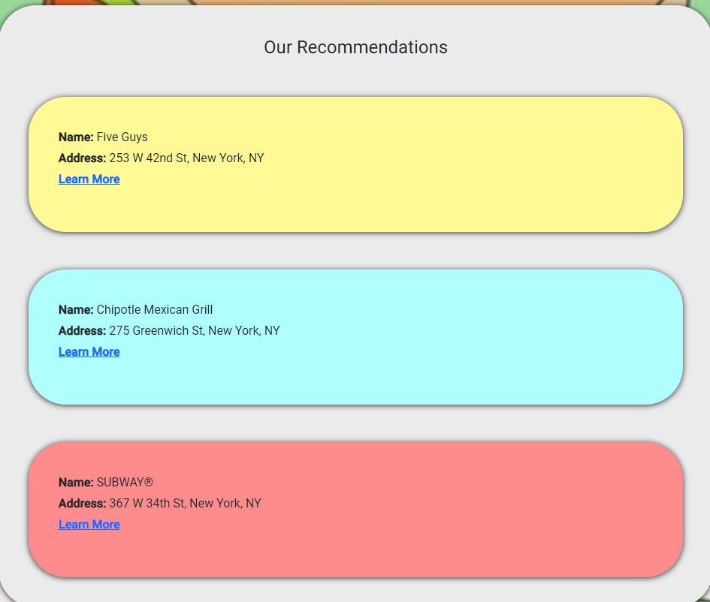Image resolution: width=710 pixels, height=602 pixels.
Task: Click the 'Our Recommendations' heading
Action: (355, 47)
